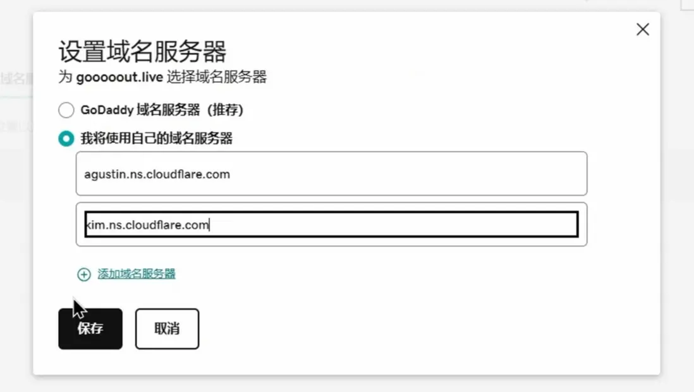The height and width of the screenshot is (392, 694).
Task: Click the 我将使用自己的域名服务器 label text
Action: [x=156, y=138]
